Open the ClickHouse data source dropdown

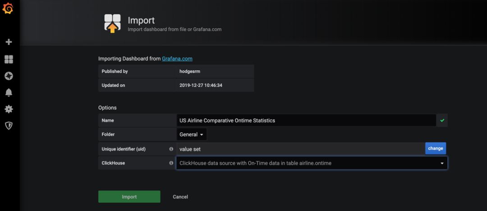click(x=312, y=163)
